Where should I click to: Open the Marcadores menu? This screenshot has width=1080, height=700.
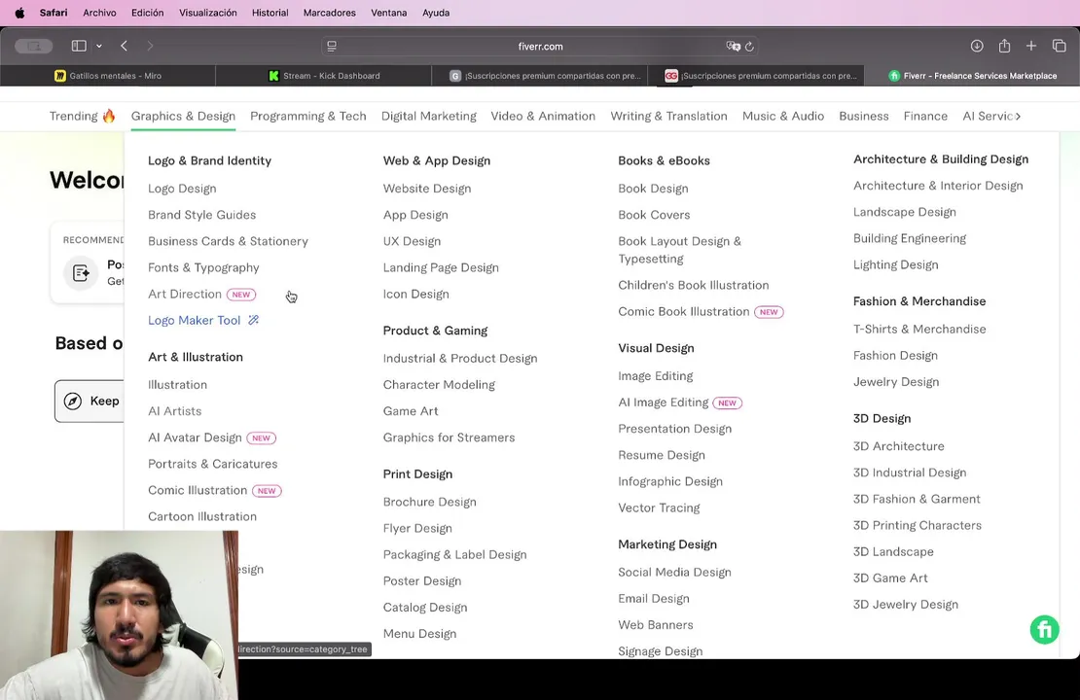(329, 13)
